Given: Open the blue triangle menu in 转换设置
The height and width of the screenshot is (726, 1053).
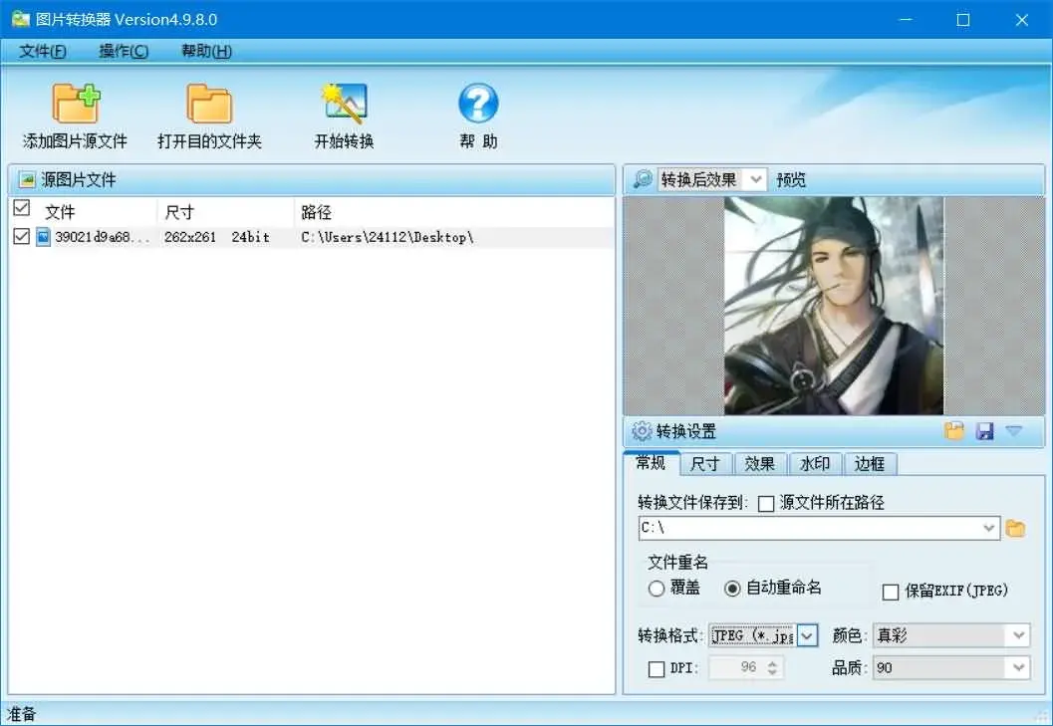Looking at the screenshot, I should (x=1013, y=430).
